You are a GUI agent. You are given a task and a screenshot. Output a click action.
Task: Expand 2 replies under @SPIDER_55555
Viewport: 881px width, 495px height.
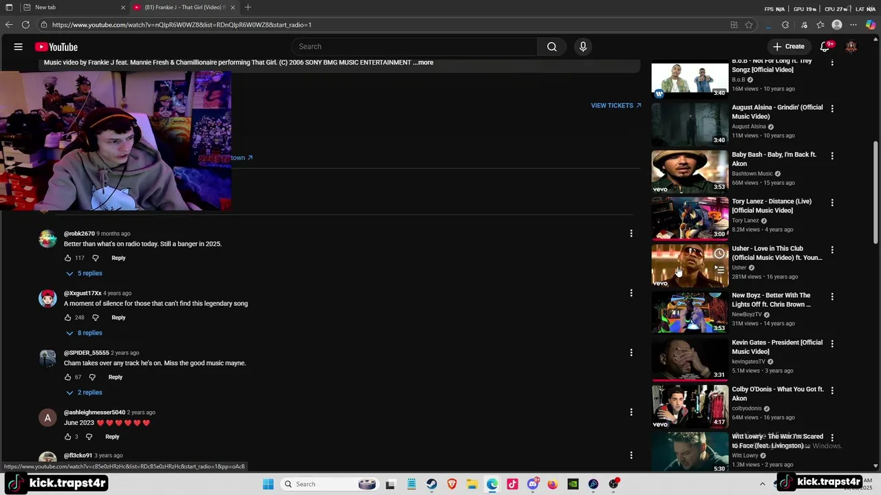coord(84,393)
